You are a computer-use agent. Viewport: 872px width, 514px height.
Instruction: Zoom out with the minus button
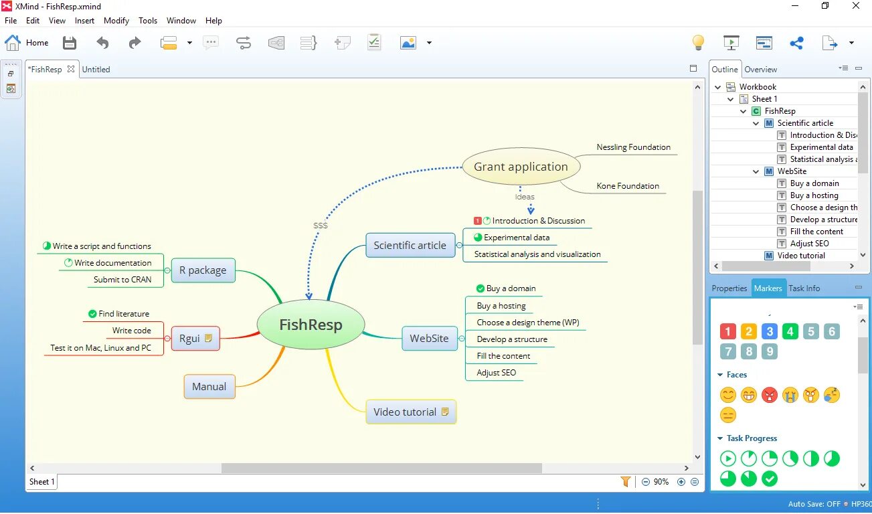pos(646,482)
